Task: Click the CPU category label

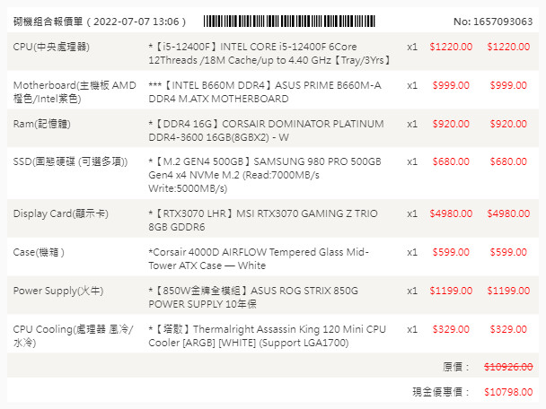Action: coord(51,47)
